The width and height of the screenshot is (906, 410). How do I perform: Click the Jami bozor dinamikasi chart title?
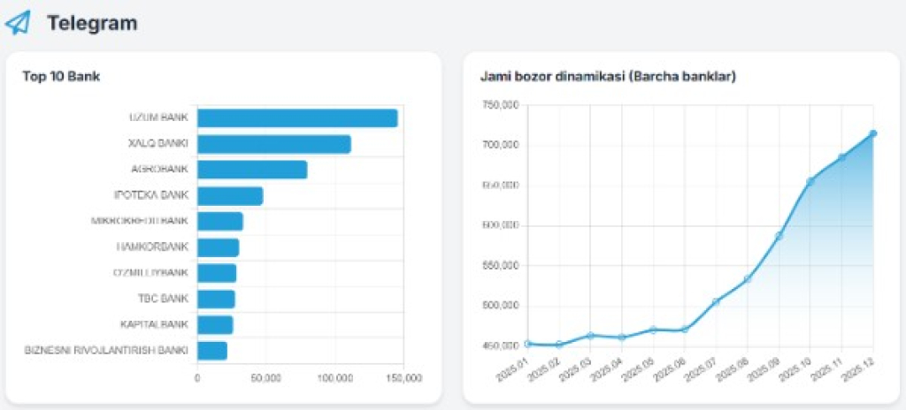[x=608, y=77]
